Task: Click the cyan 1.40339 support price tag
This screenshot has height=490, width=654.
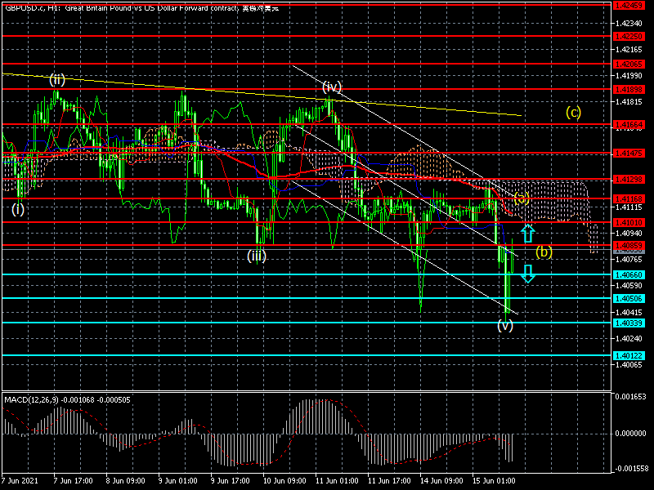Action: point(629,323)
